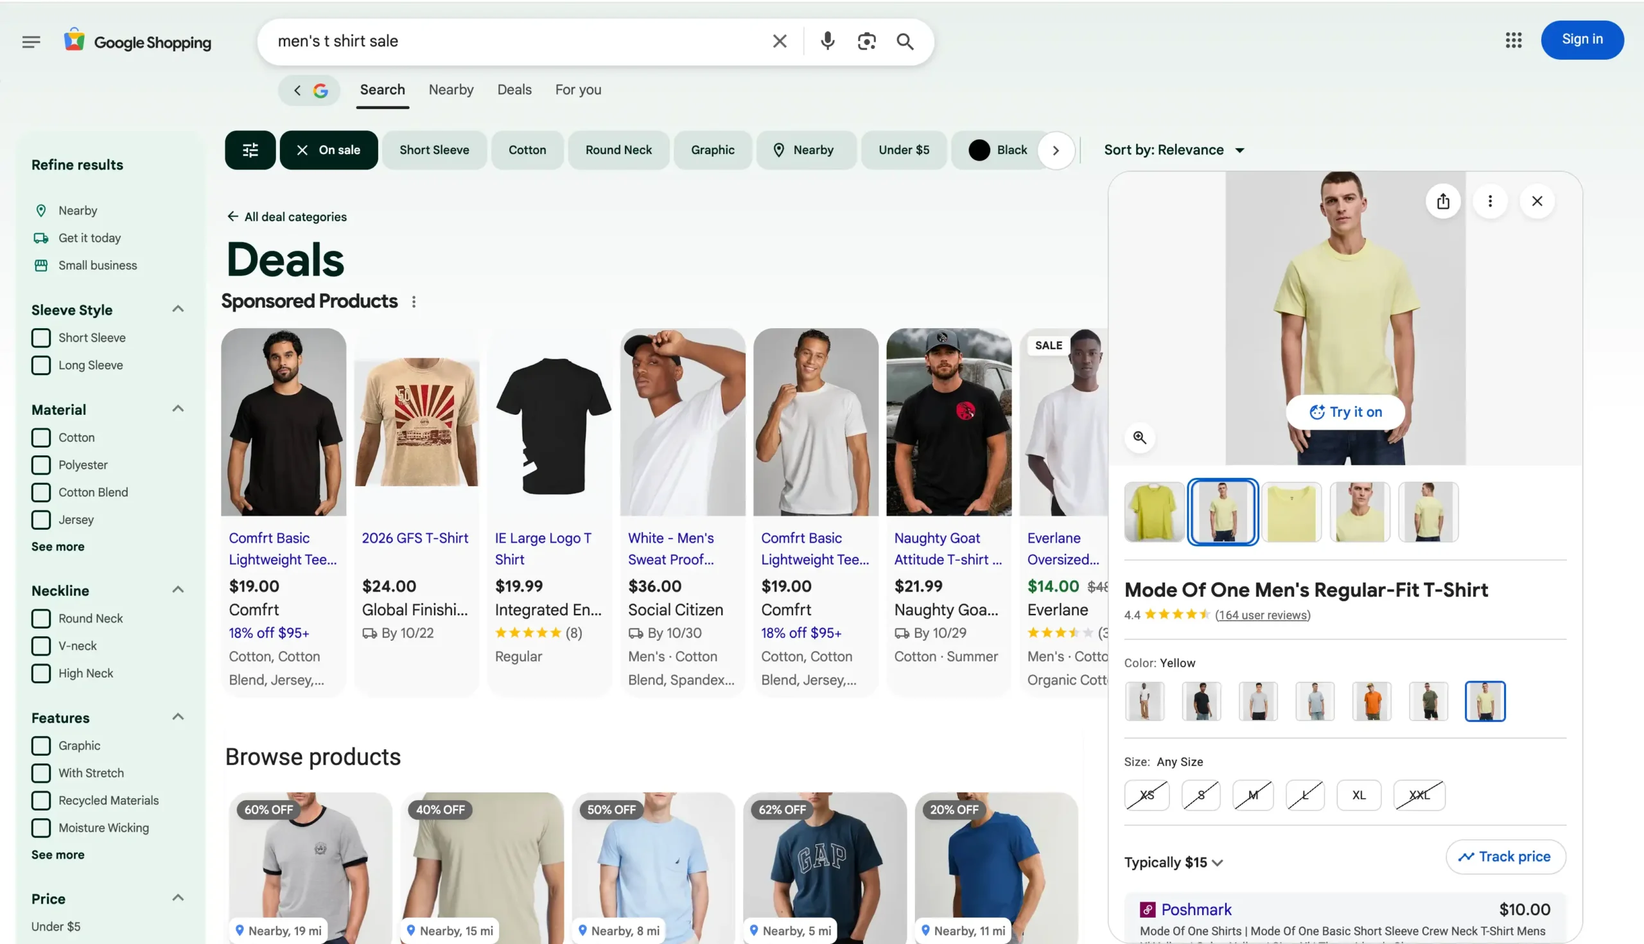Screen dimensions: 1644x944
Task: Switch to the Nearby tab
Action: pyautogui.click(x=451, y=89)
